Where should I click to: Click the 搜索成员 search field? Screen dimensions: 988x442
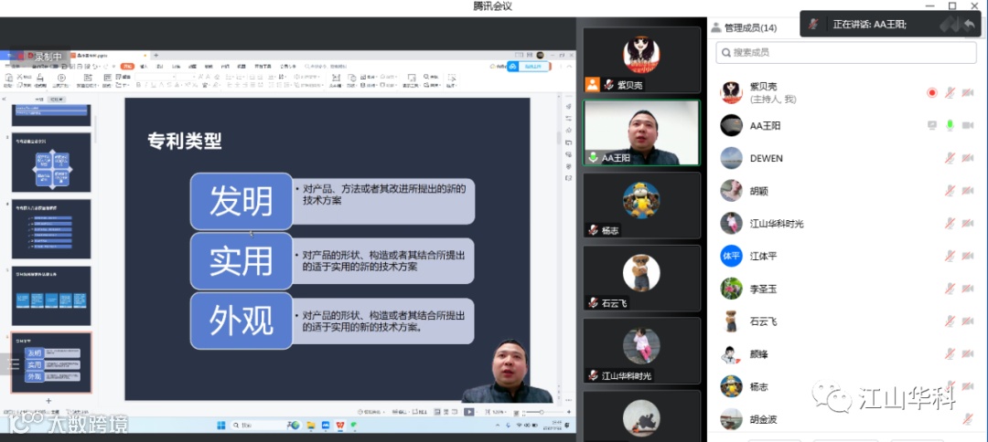tap(845, 52)
